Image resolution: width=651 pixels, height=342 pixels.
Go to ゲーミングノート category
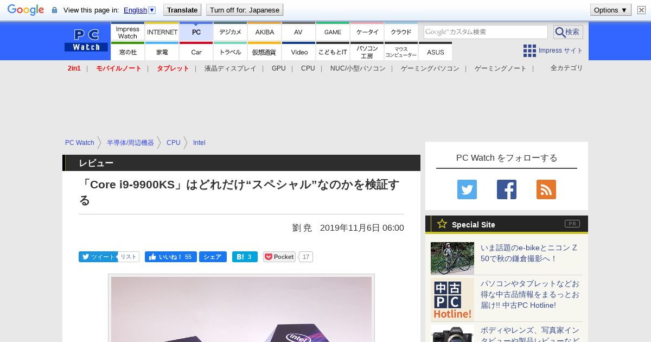pyautogui.click(x=501, y=68)
